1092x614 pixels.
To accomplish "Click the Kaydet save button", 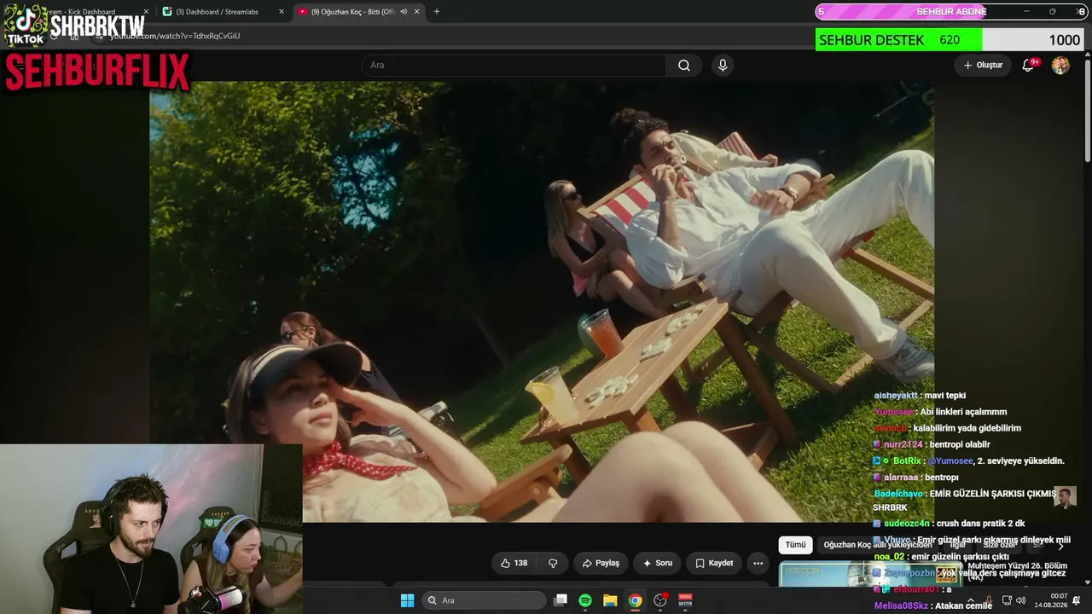I will tap(714, 563).
